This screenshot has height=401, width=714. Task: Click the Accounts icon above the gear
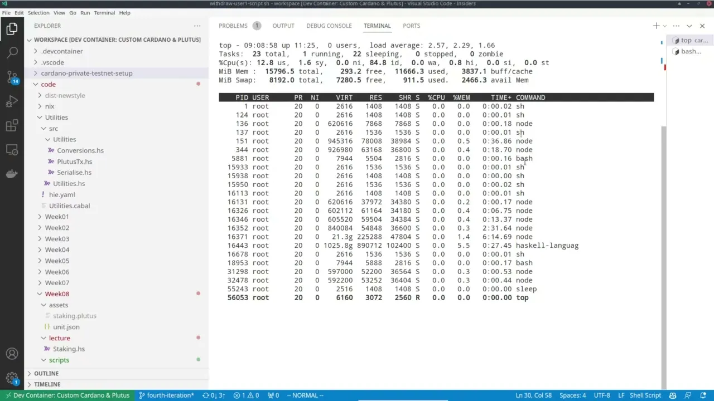point(12,353)
